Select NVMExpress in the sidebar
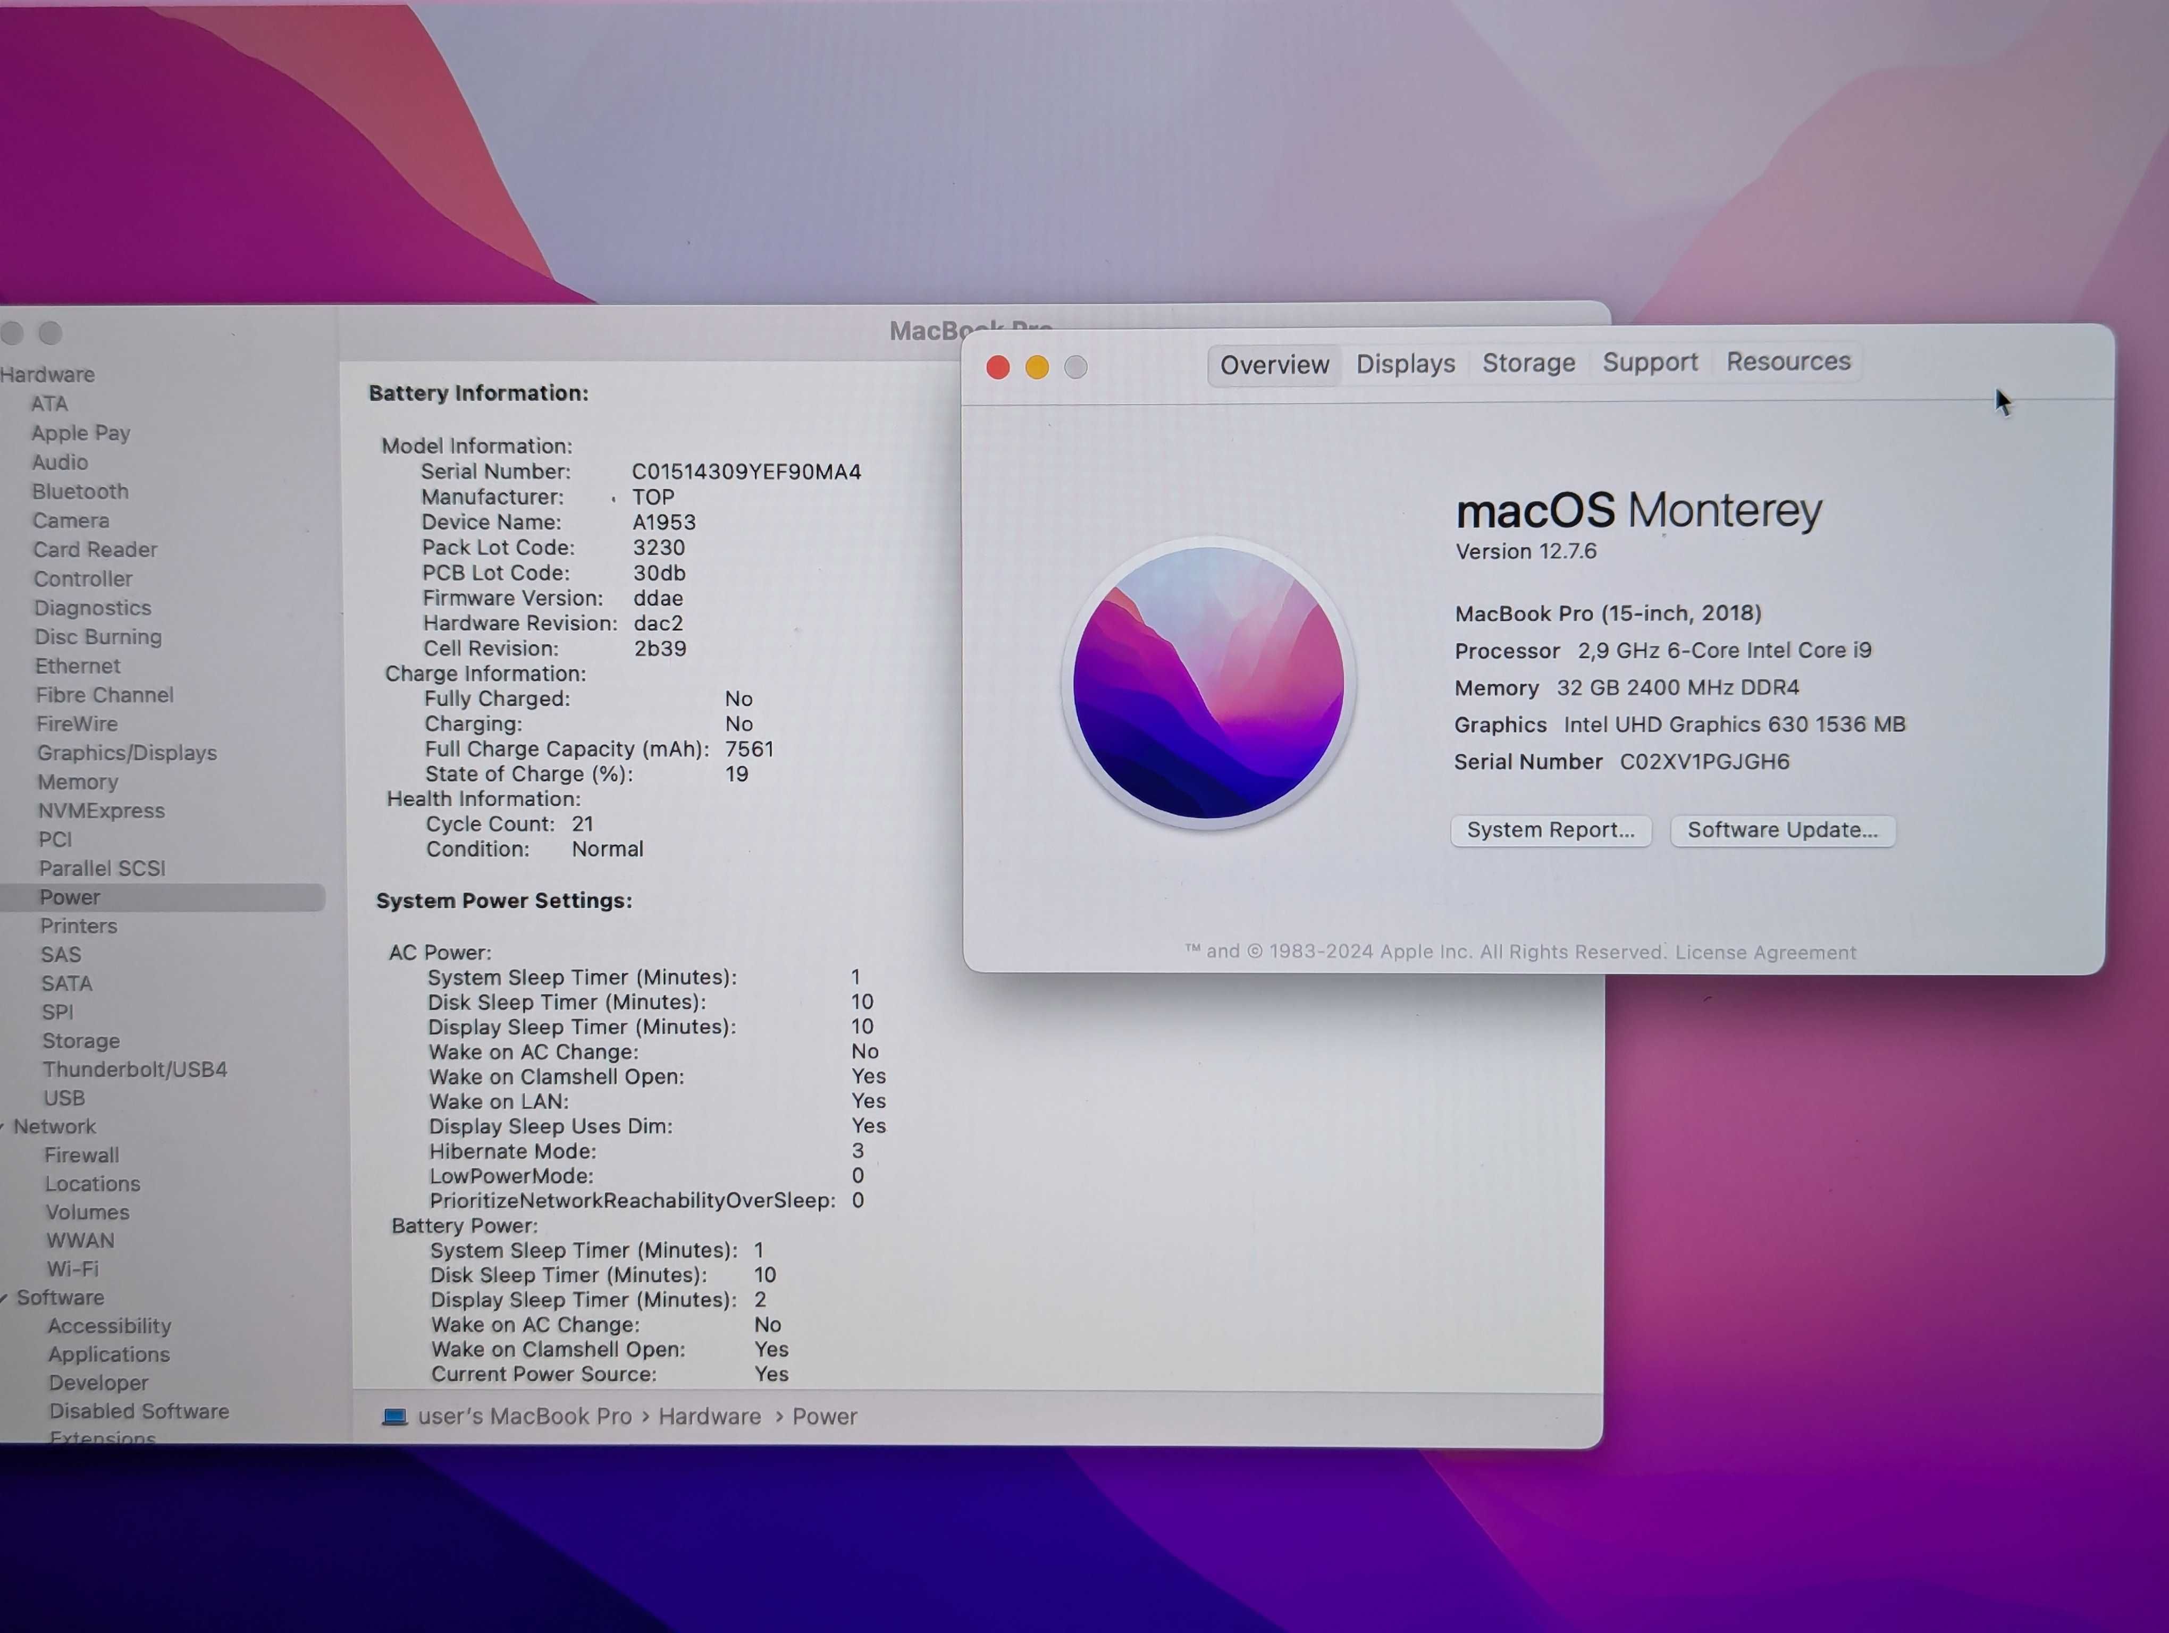This screenshot has width=2169, height=1633. [x=101, y=811]
